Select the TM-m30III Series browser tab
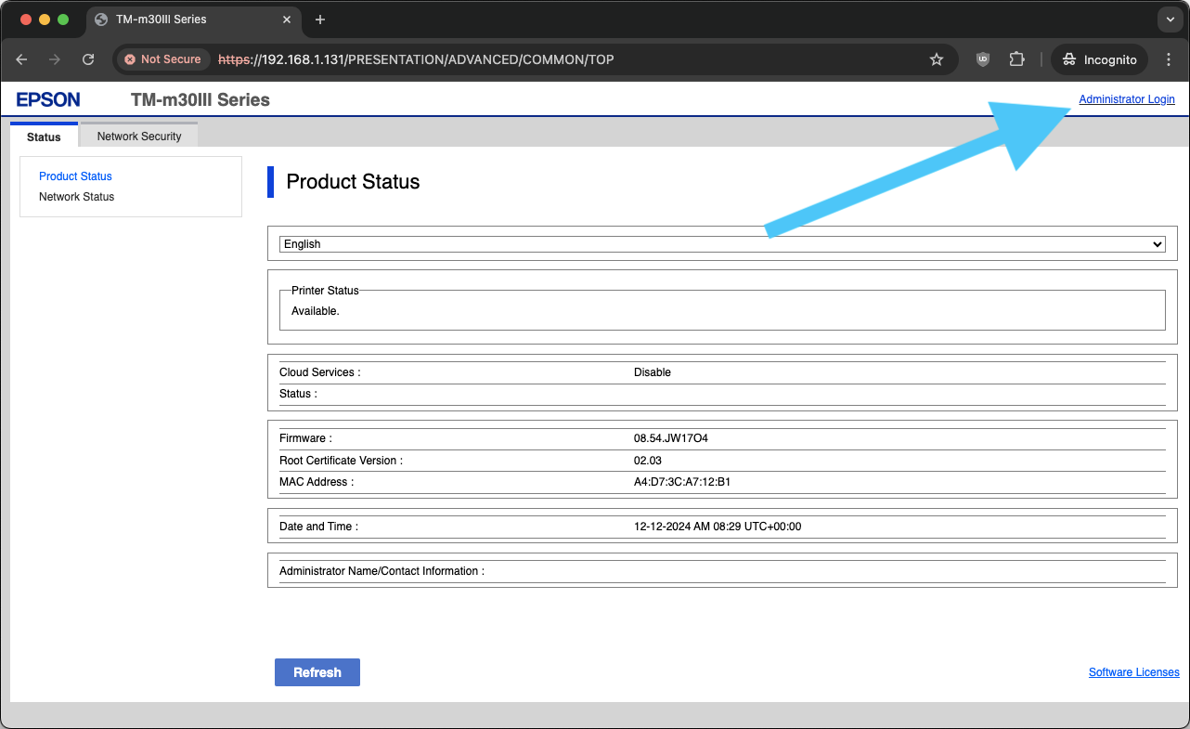The height and width of the screenshot is (729, 1190). click(x=193, y=20)
